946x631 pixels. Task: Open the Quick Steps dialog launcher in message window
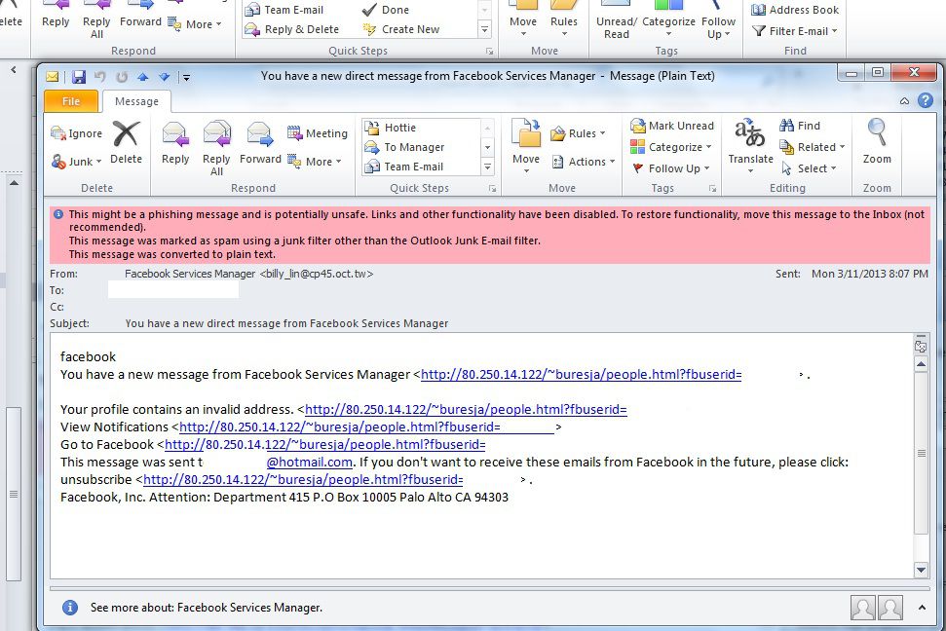pos(493,189)
